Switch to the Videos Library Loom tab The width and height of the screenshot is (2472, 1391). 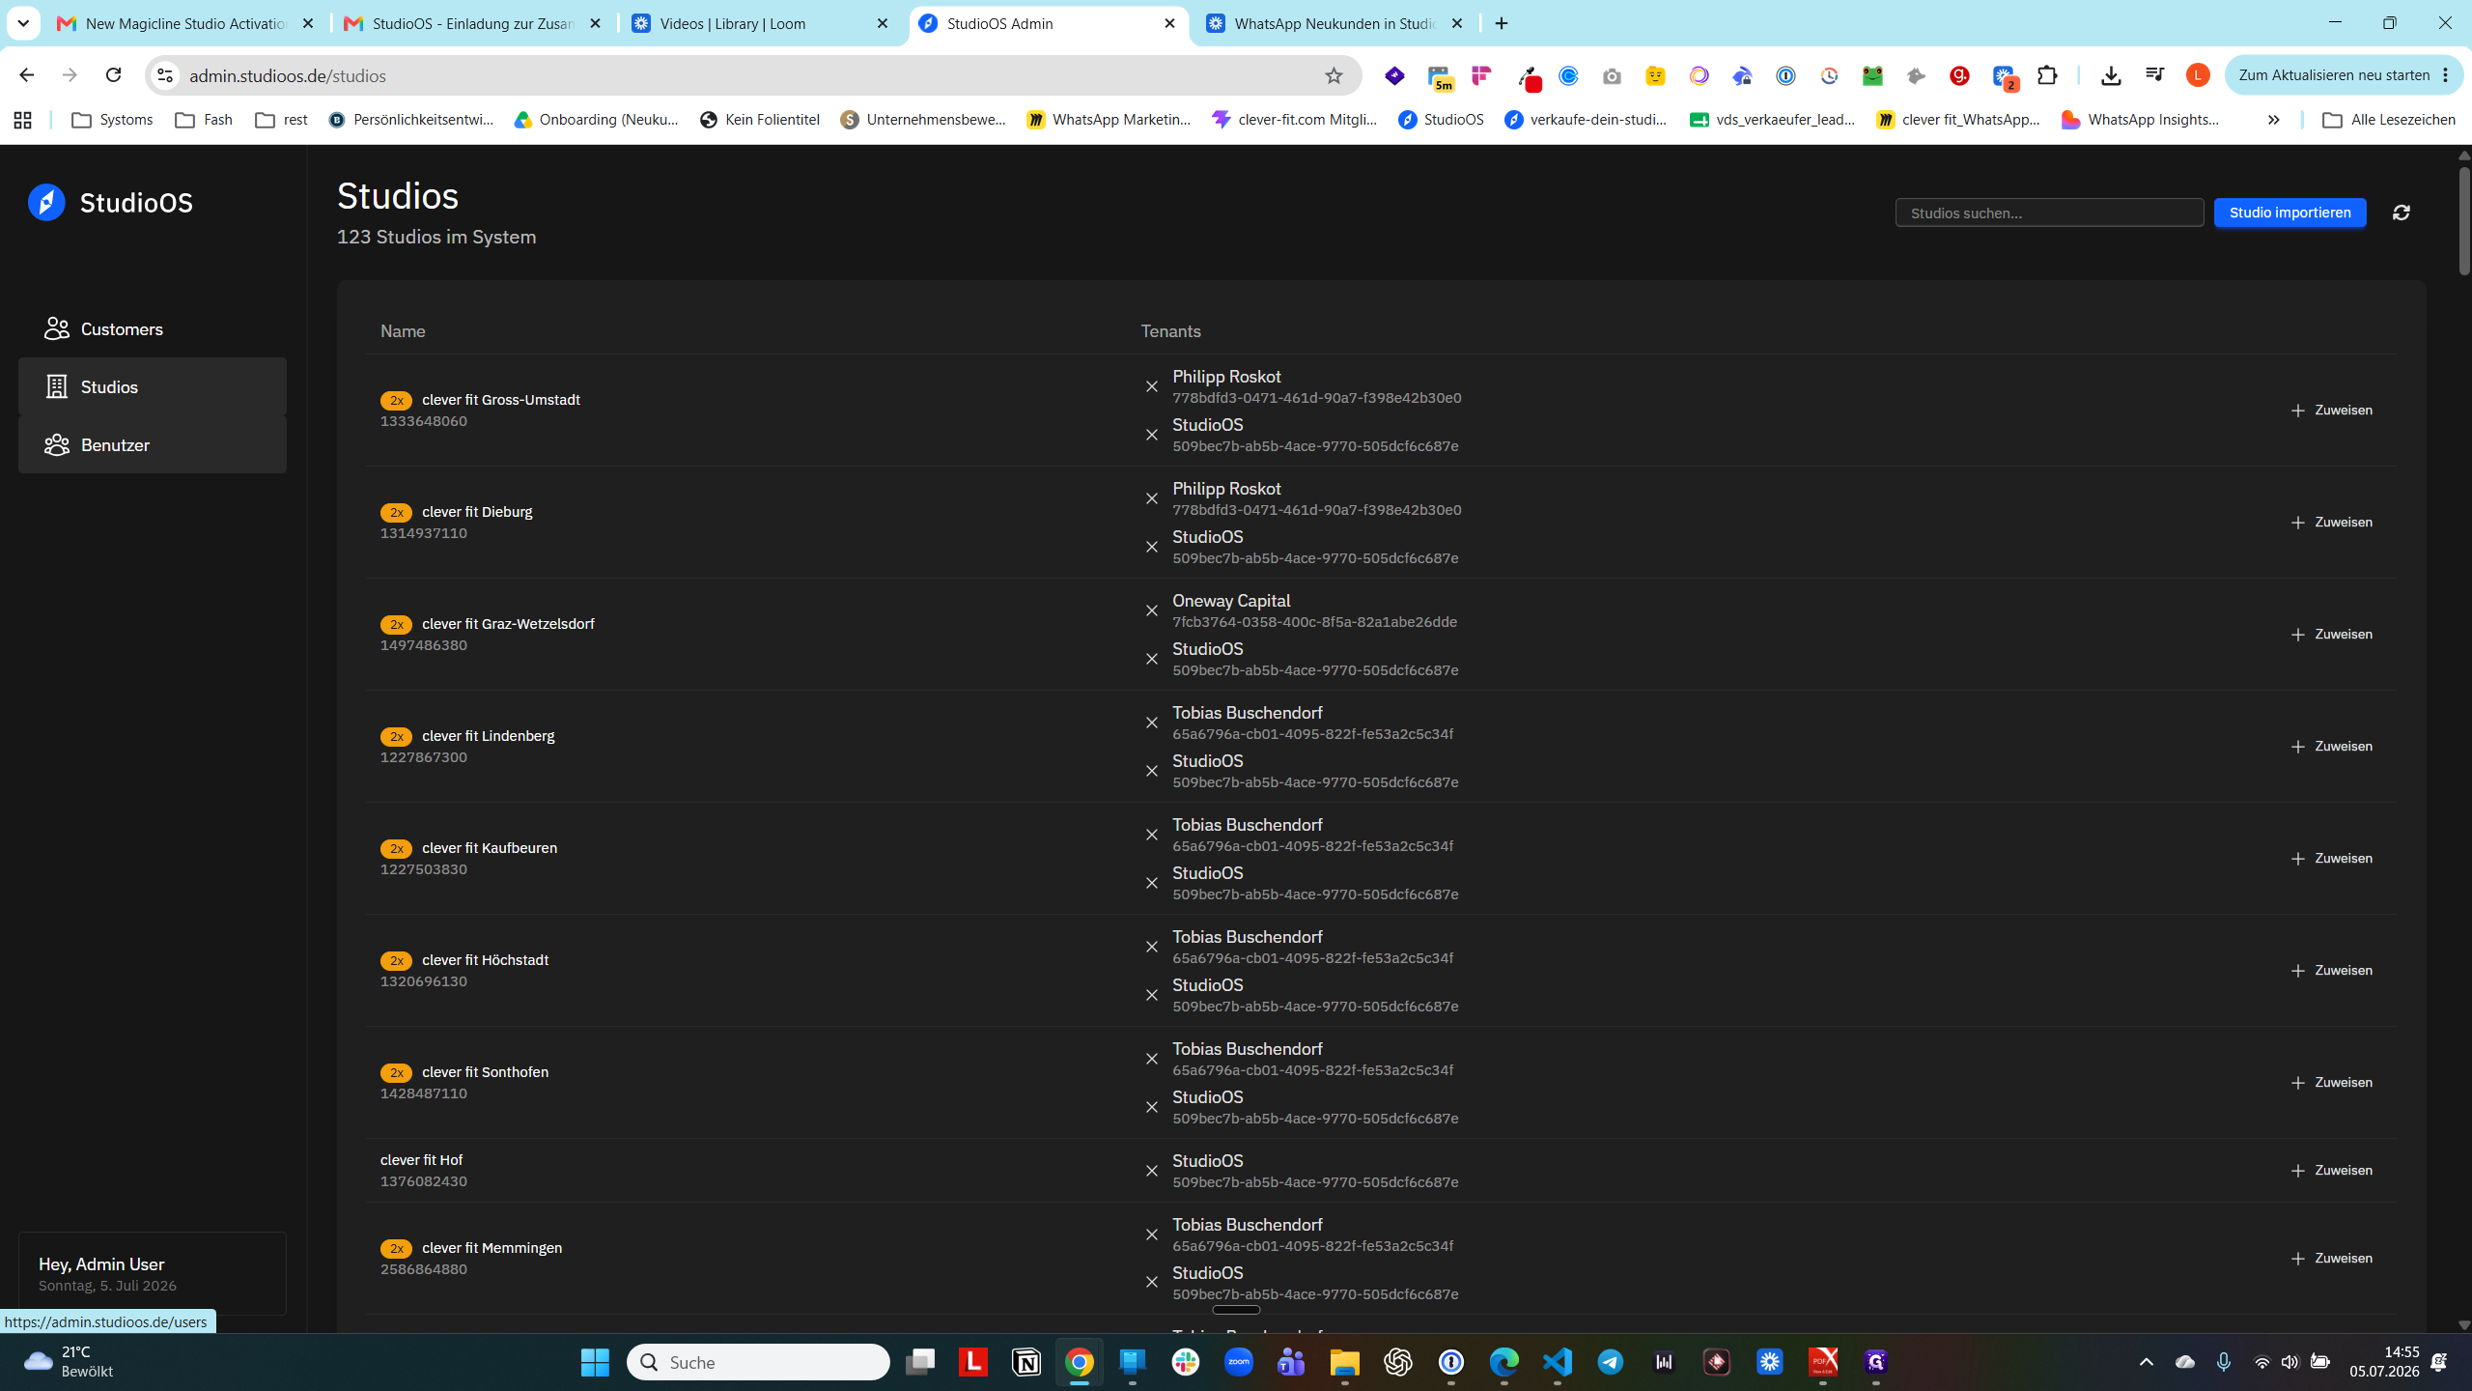point(760,23)
